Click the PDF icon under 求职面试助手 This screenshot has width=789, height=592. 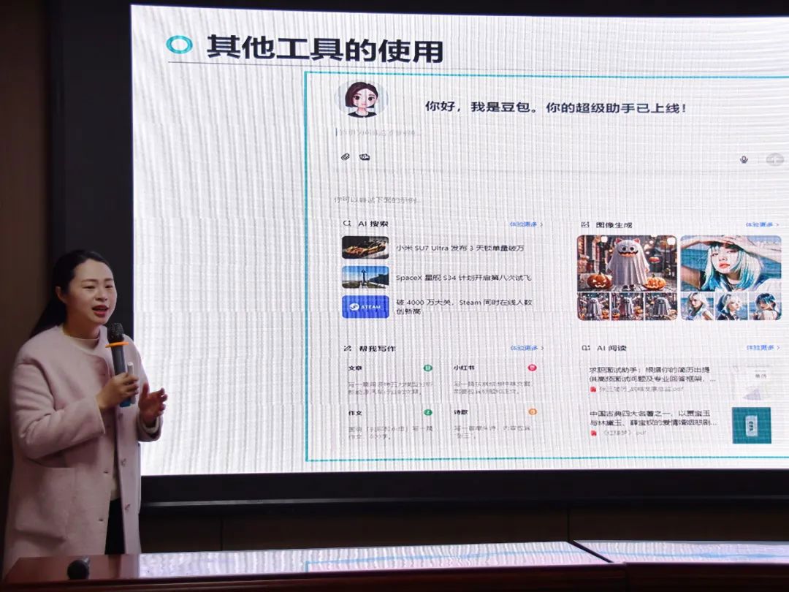pos(593,389)
